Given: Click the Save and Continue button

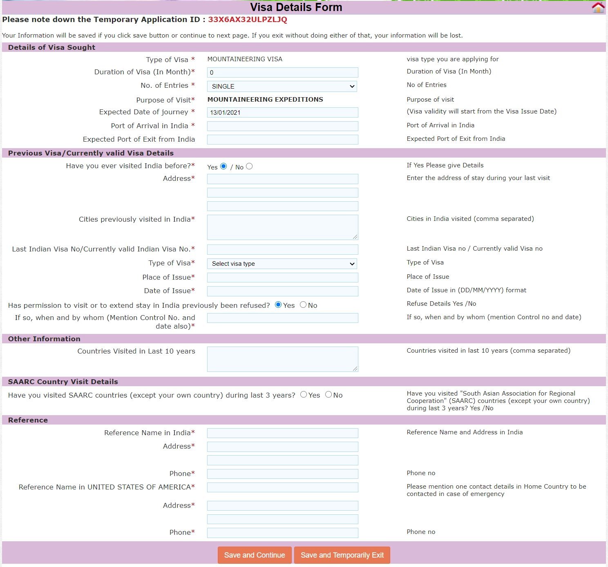Looking at the screenshot, I should pos(255,555).
